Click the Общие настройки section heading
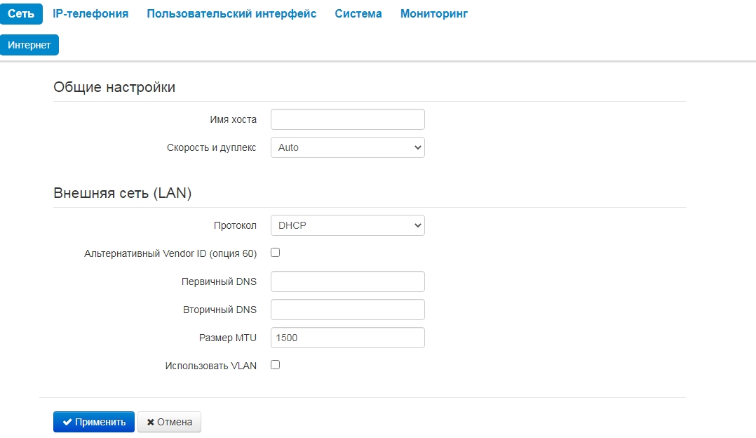 point(114,88)
